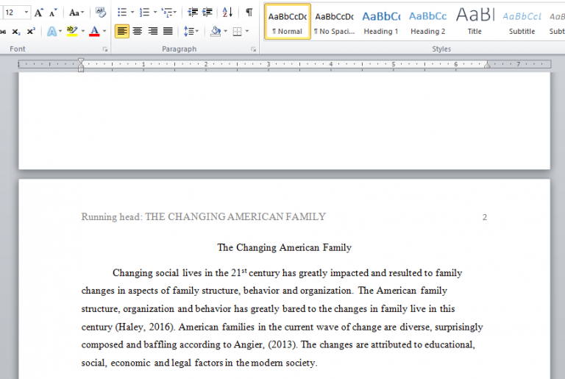Image resolution: width=565 pixels, height=379 pixels.
Task: Apply red font color
Action: point(93,32)
